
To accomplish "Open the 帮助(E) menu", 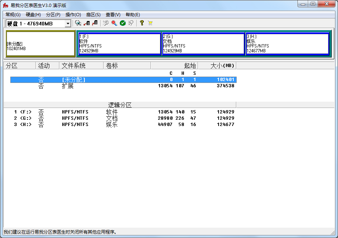I will coord(133,15).
